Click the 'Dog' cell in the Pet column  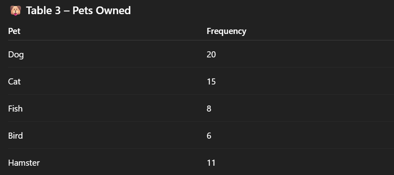coord(16,55)
